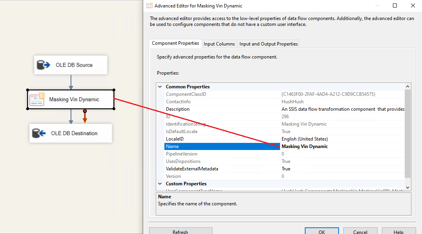This screenshot has height=234, width=422.
Task: Select the Component Properties tab
Action: (x=175, y=44)
